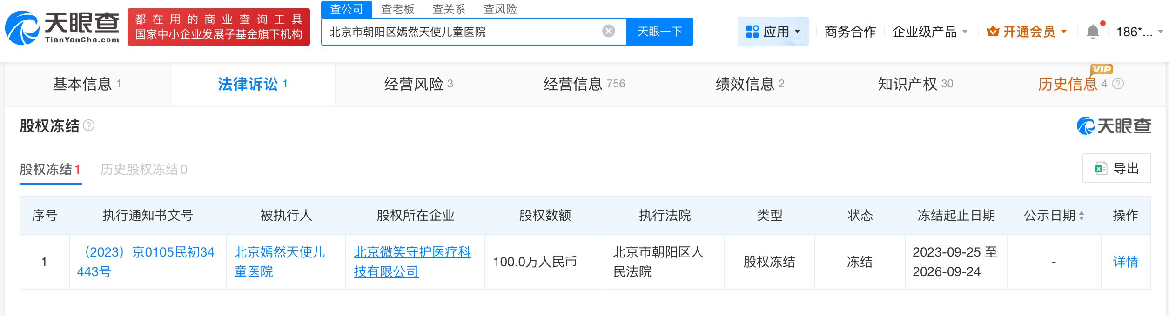Expand the 企业级产品 dropdown
Image resolution: width=1169 pixels, height=316 pixels.
click(930, 32)
